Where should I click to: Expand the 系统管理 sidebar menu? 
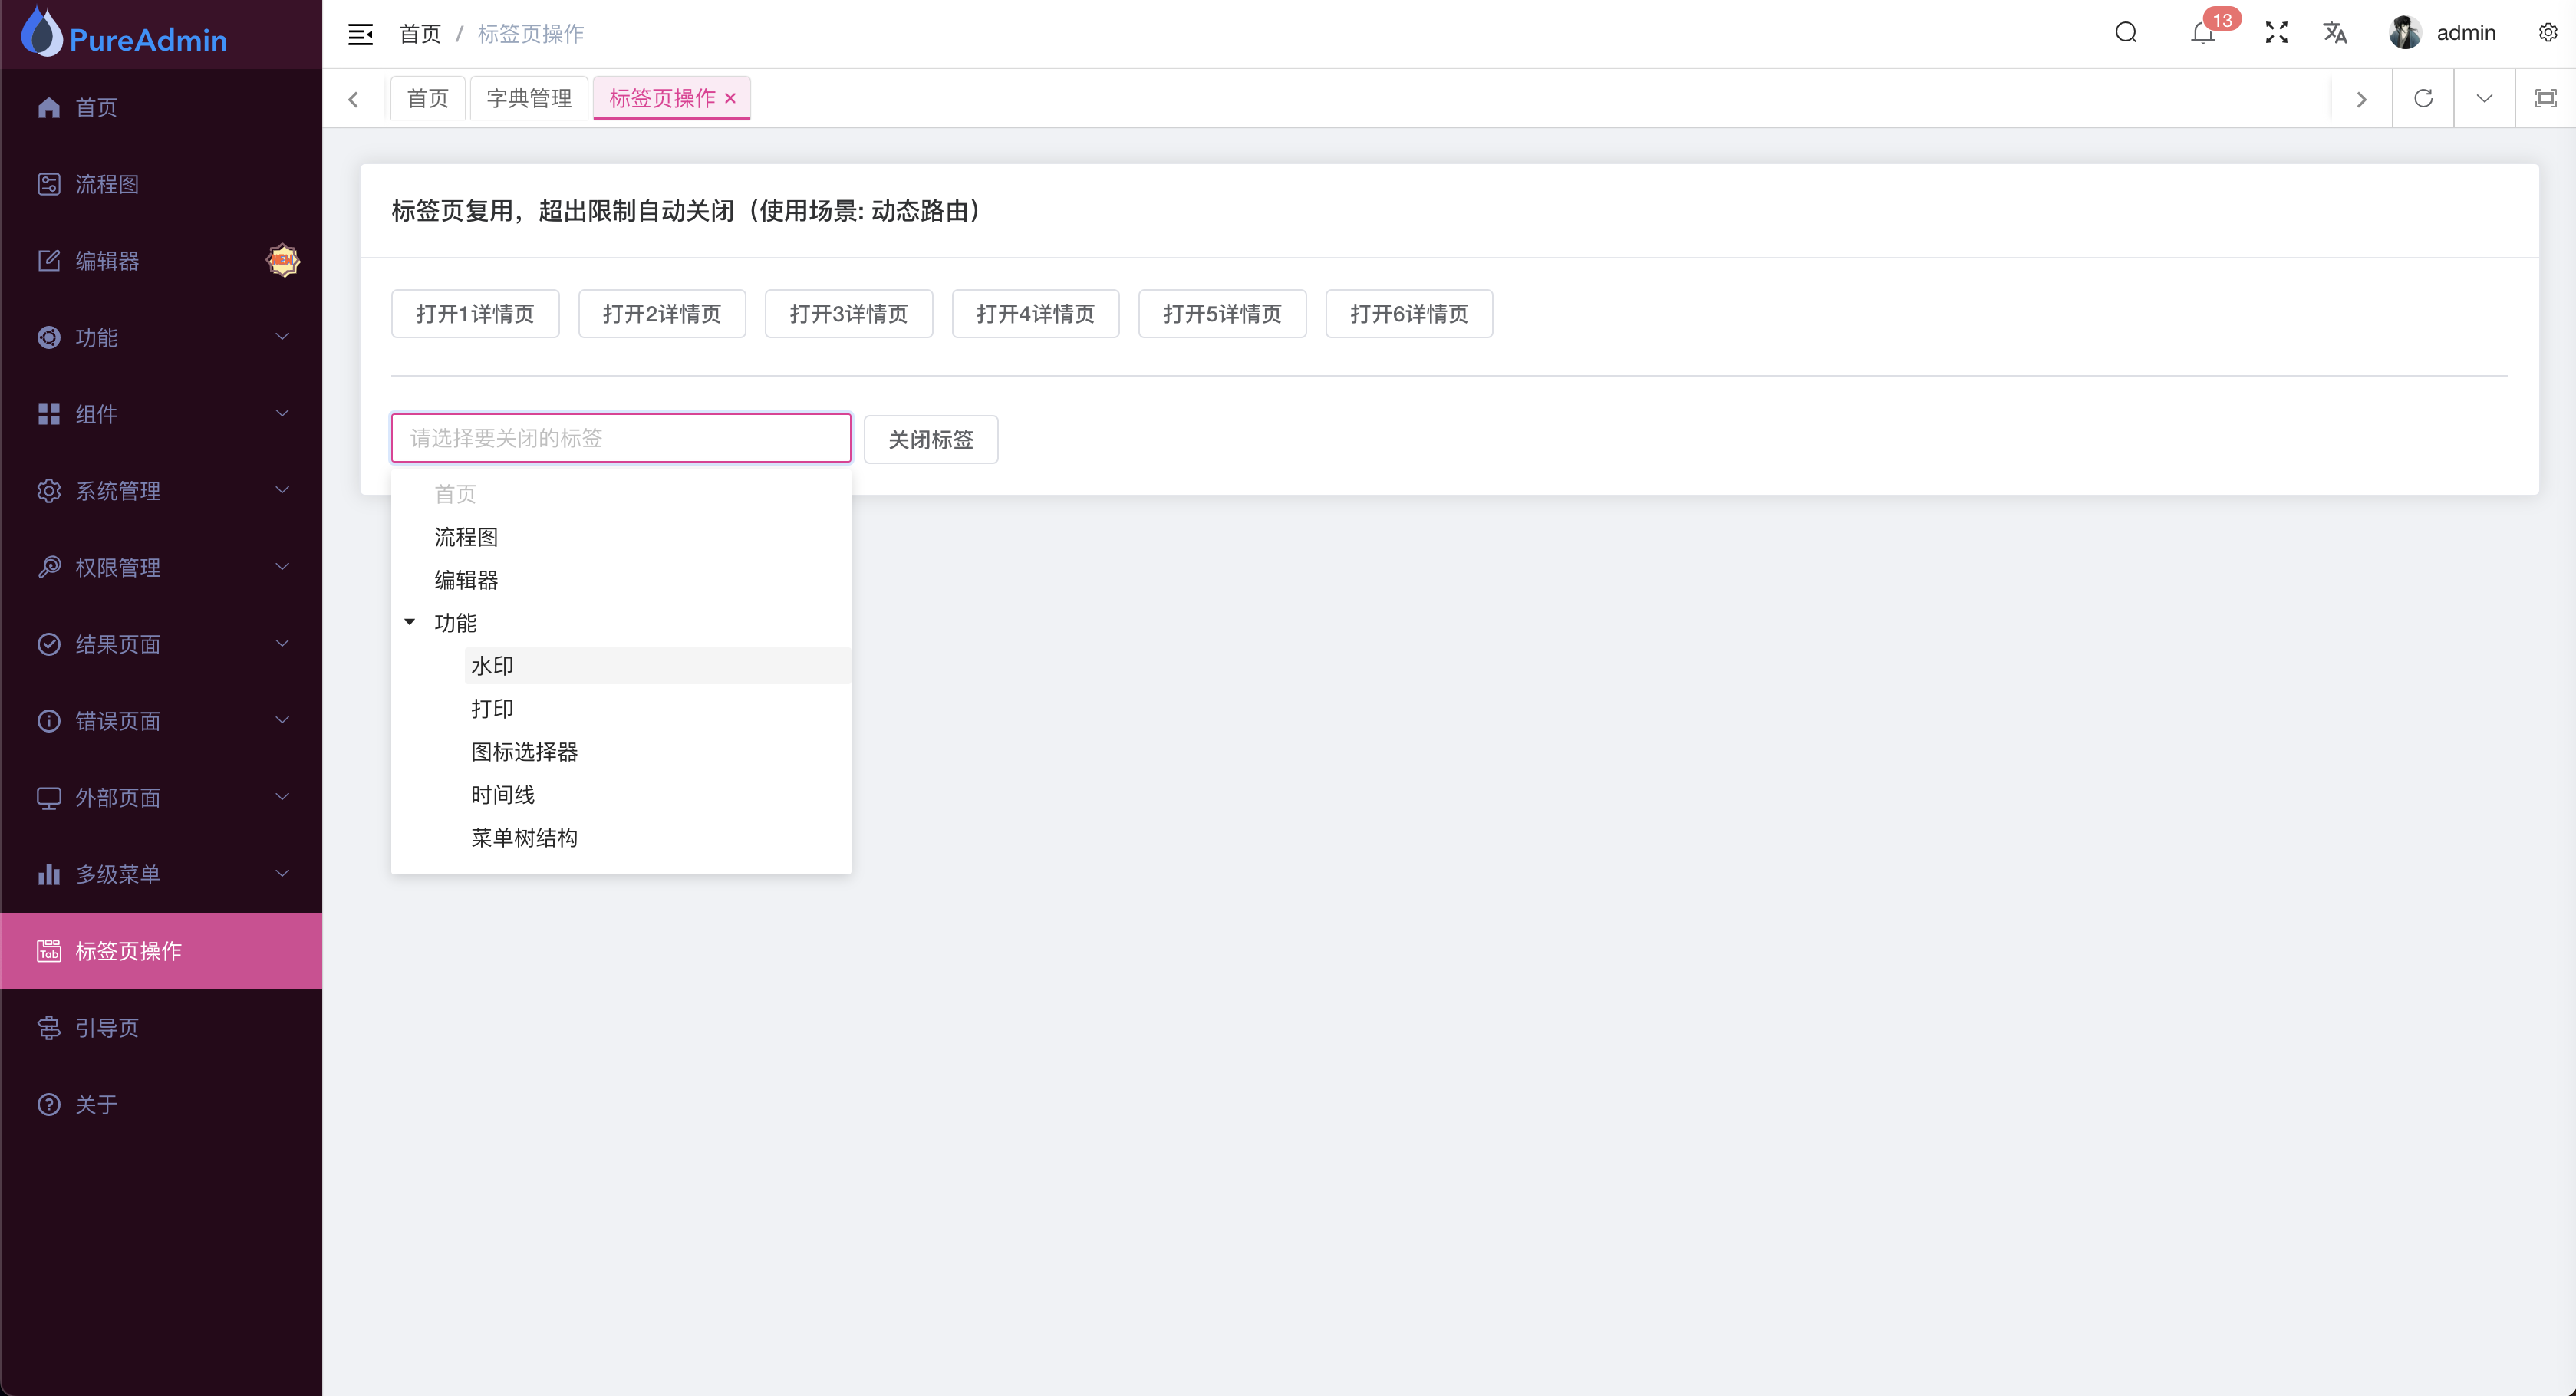click(x=118, y=490)
